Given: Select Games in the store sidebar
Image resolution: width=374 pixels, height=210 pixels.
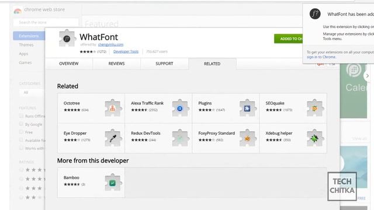Looking at the screenshot, I should pyautogui.click(x=25, y=62).
